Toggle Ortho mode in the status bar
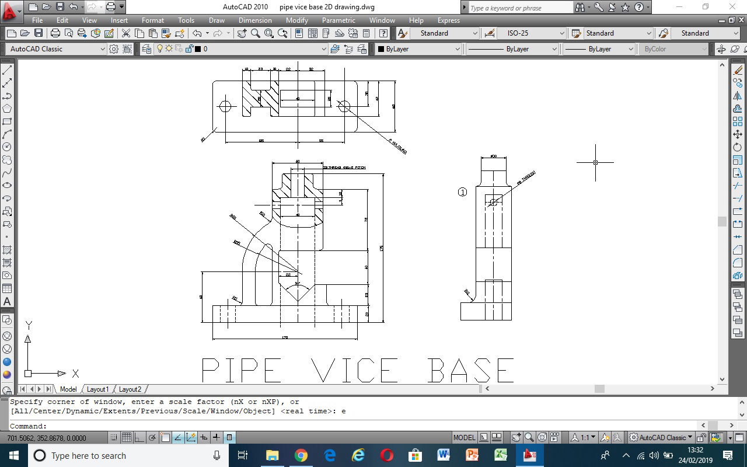The image size is (747, 467). pos(138,437)
